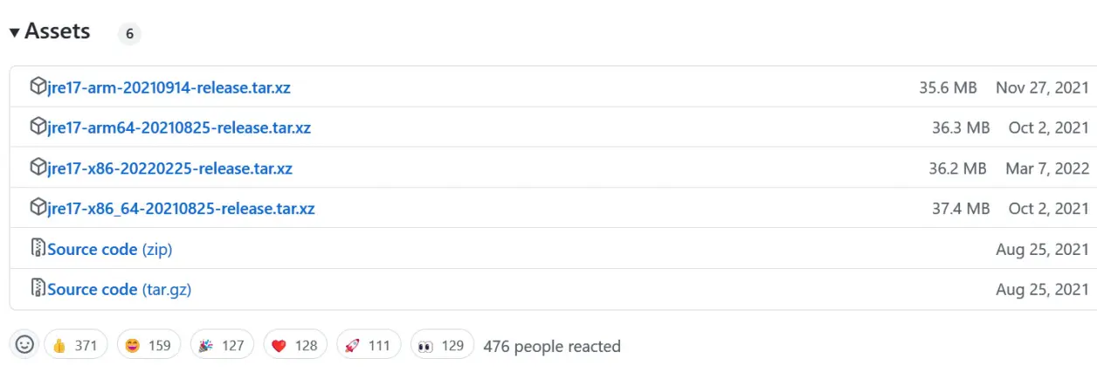Toggle rocket reaction with 111 count
The height and width of the screenshot is (372, 1097).
(x=368, y=345)
